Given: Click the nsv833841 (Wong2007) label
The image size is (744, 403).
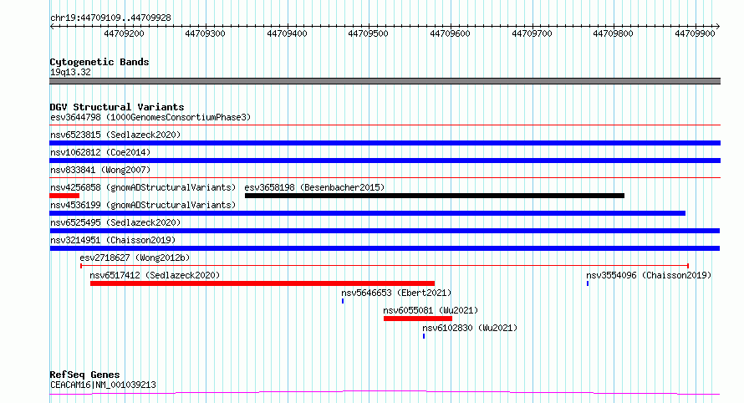Looking at the screenshot, I should (x=100, y=170).
